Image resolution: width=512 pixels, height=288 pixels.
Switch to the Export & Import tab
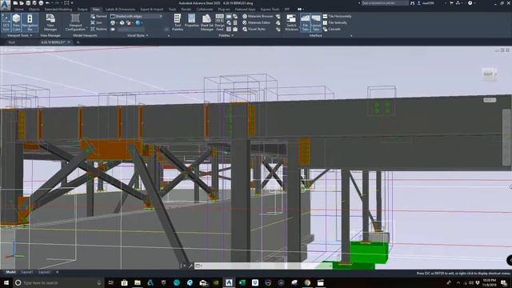(x=152, y=10)
